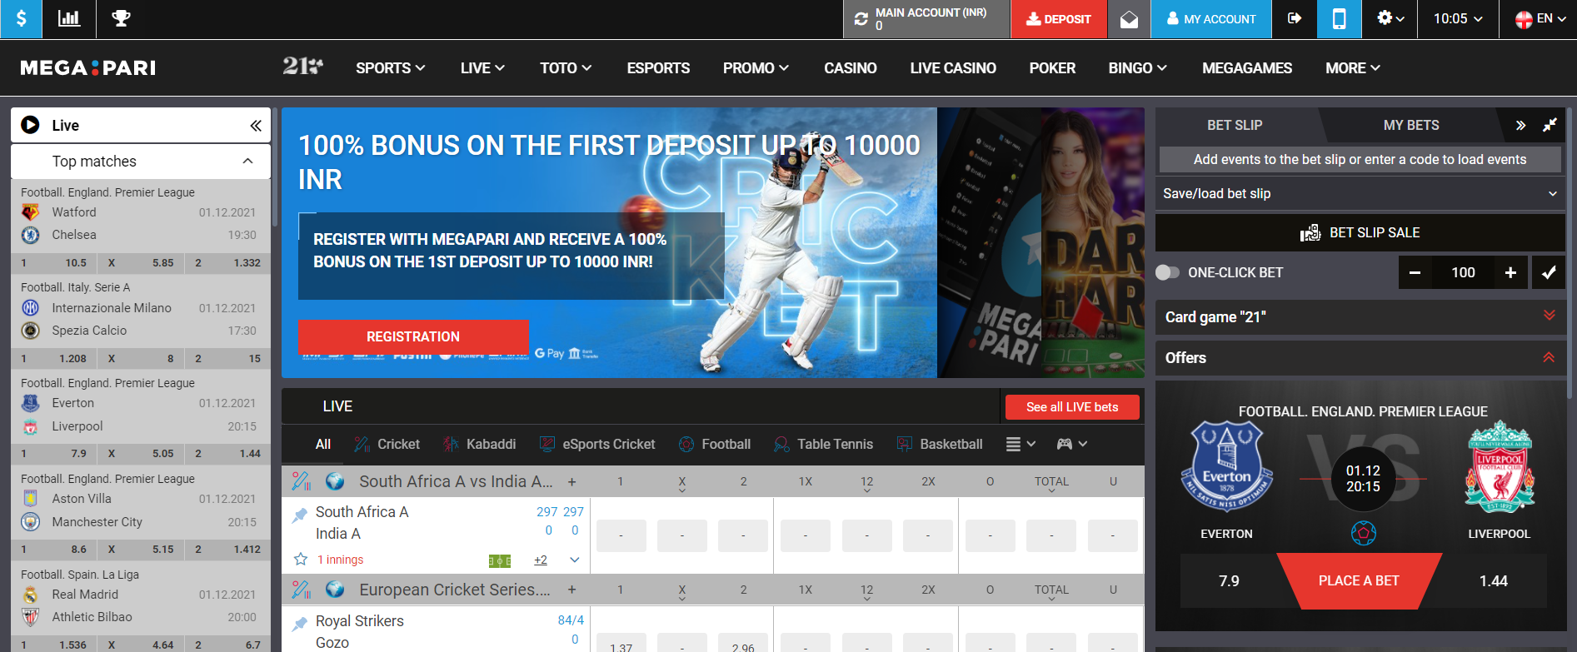Screen dimensions: 1577x652
Task: Select odds 1.208 for Internazionale Milano
Action: [x=55, y=359]
